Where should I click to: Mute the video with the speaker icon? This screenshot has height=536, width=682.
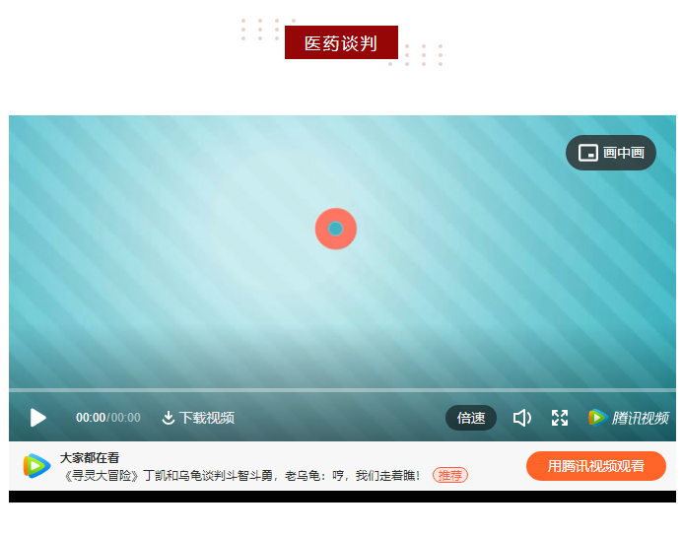point(522,418)
